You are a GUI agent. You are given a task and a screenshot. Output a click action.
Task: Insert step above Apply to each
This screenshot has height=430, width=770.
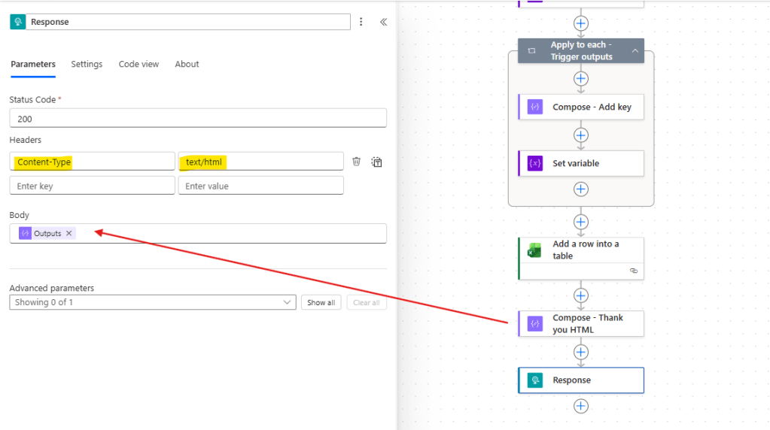point(581,23)
